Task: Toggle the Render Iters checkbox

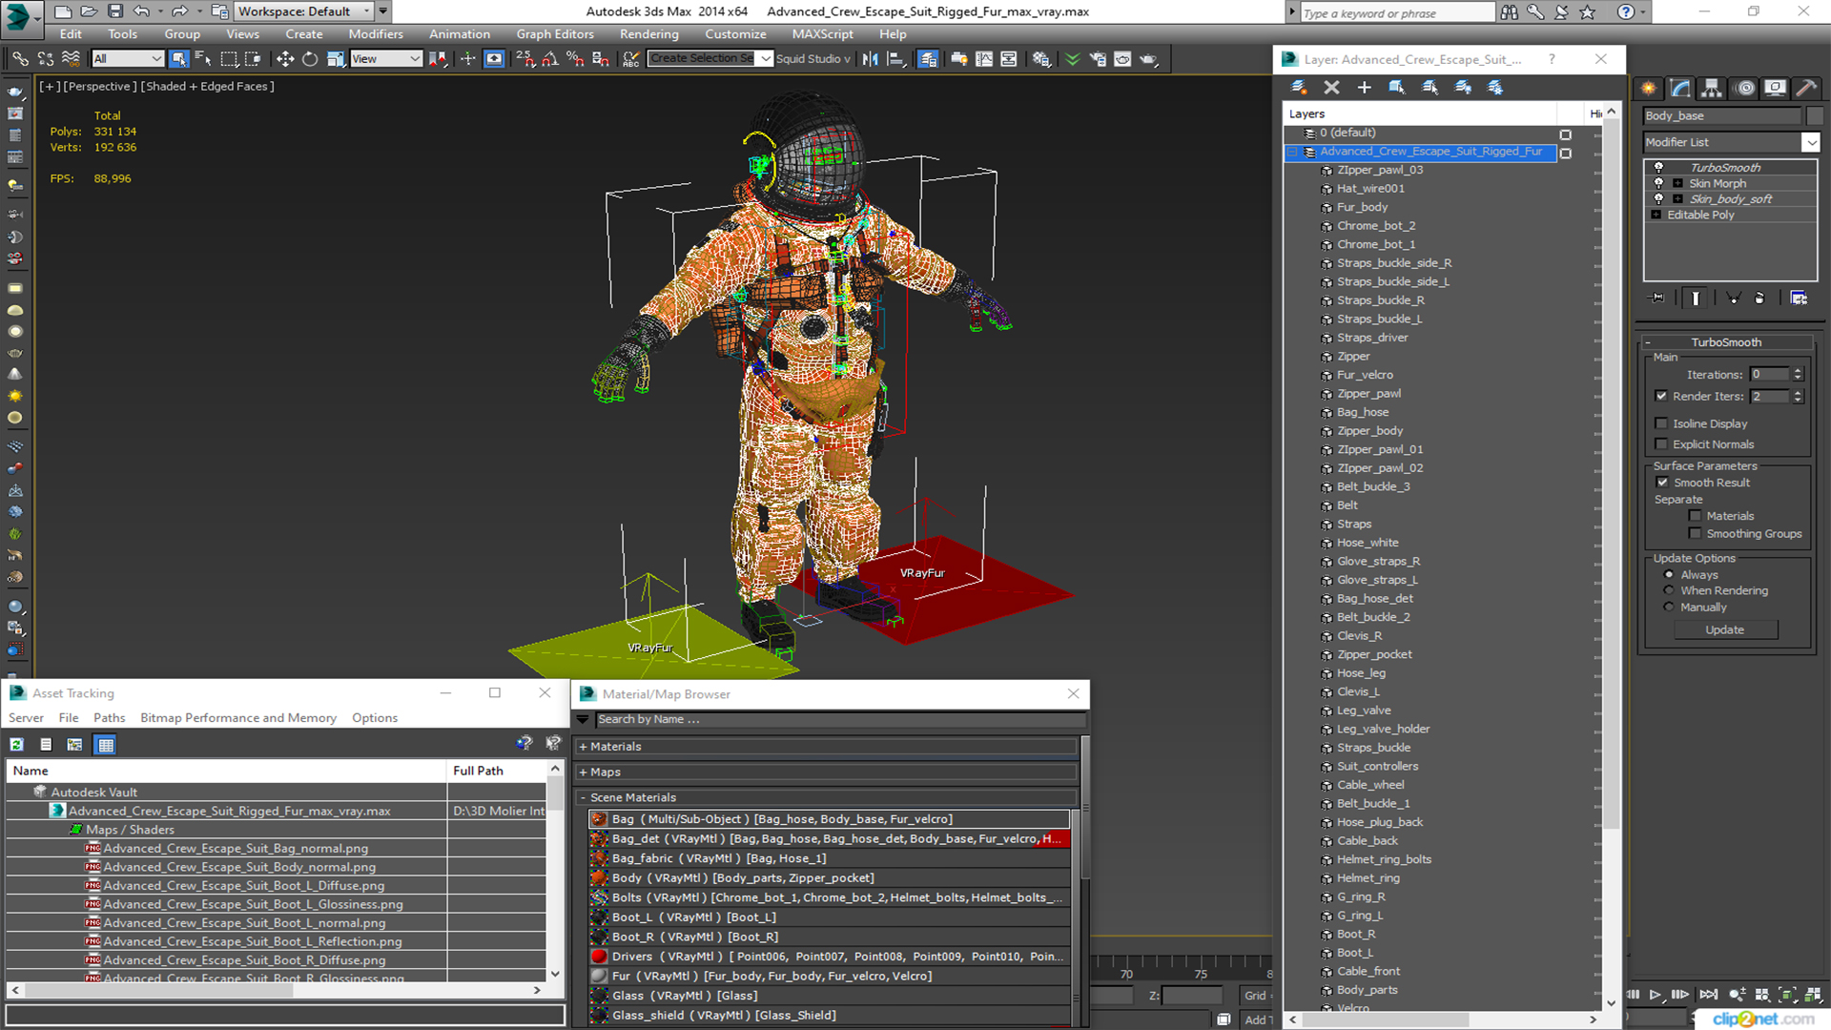Action: (1661, 396)
